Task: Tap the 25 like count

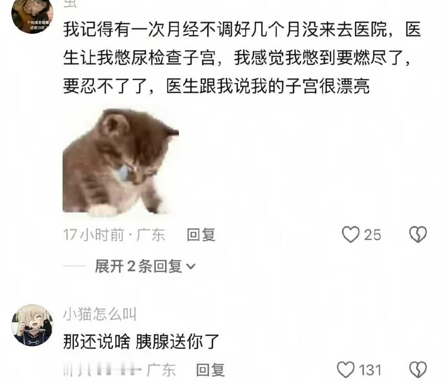Action: tap(372, 235)
